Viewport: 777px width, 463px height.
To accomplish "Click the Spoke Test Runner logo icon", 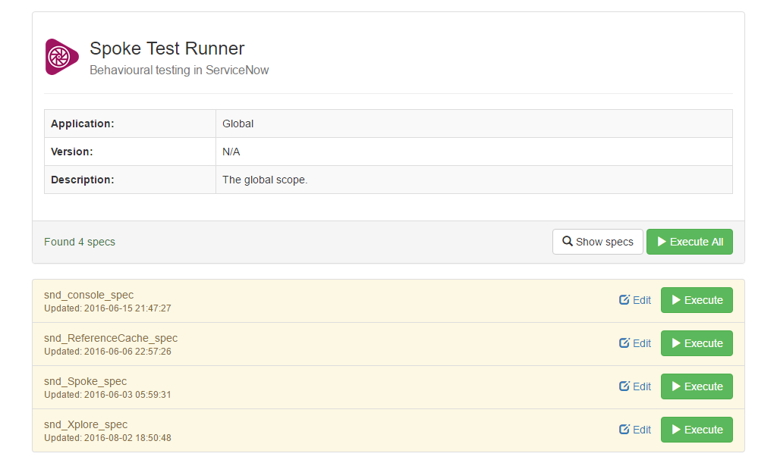I will 62,57.
